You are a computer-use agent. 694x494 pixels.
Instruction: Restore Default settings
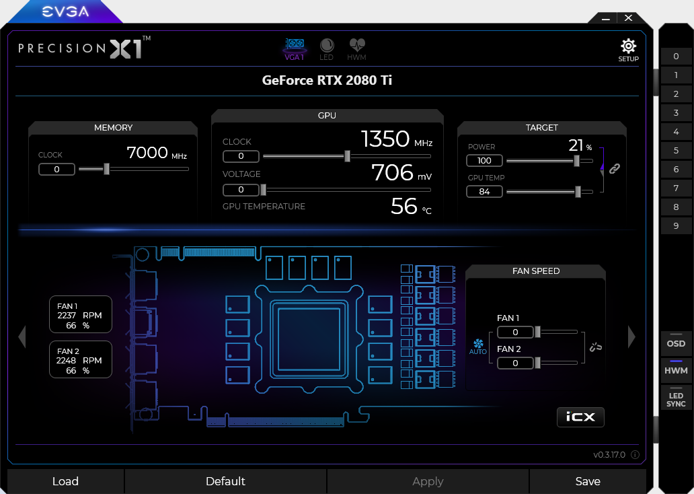pyautogui.click(x=225, y=481)
